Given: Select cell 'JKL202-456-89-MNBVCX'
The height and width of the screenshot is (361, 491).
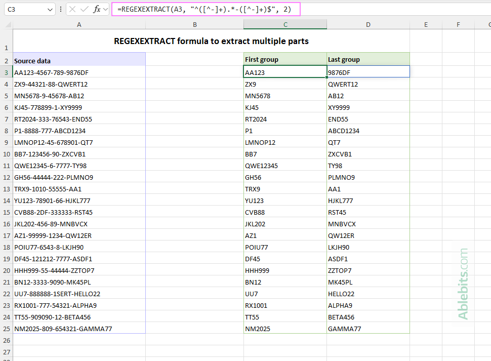Looking at the screenshot, I should [79, 224].
